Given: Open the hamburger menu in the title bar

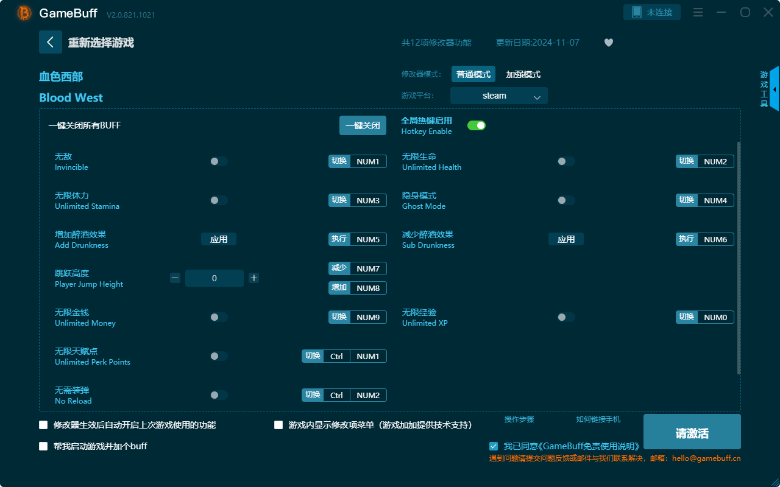Looking at the screenshot, I should pos(697,12).
